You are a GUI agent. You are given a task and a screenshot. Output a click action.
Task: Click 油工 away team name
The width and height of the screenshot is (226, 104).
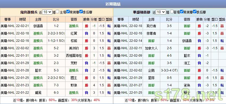(x=187, y=63)
